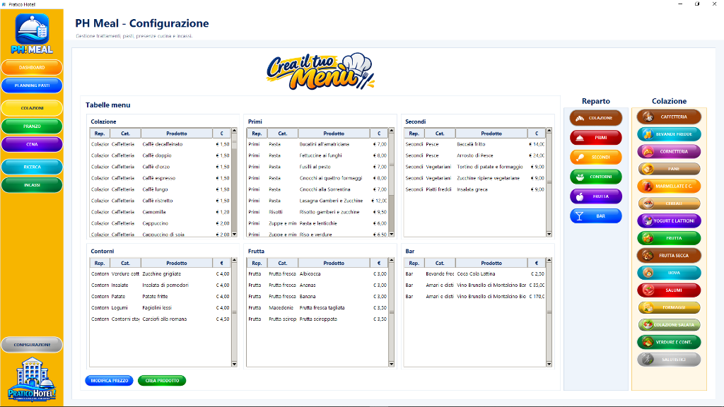Viewport: 724px width, 407px height.
Task: Click Colazione table scroll-down arrow
Action: pyautogui.click(x=234, y=235)
